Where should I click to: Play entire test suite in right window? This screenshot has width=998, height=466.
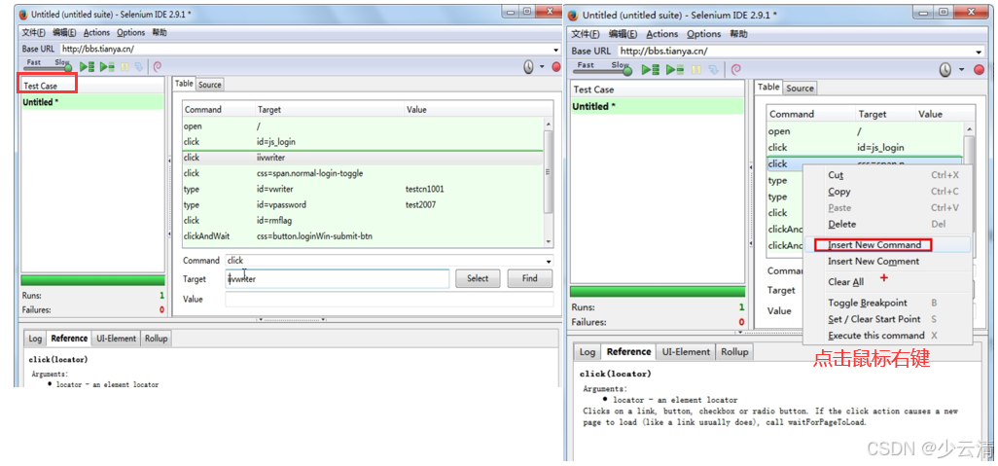tap(651, 69)
